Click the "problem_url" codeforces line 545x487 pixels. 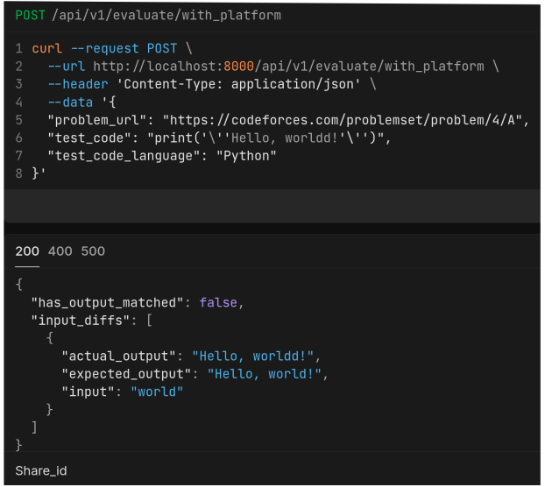(x=288, y=120)
